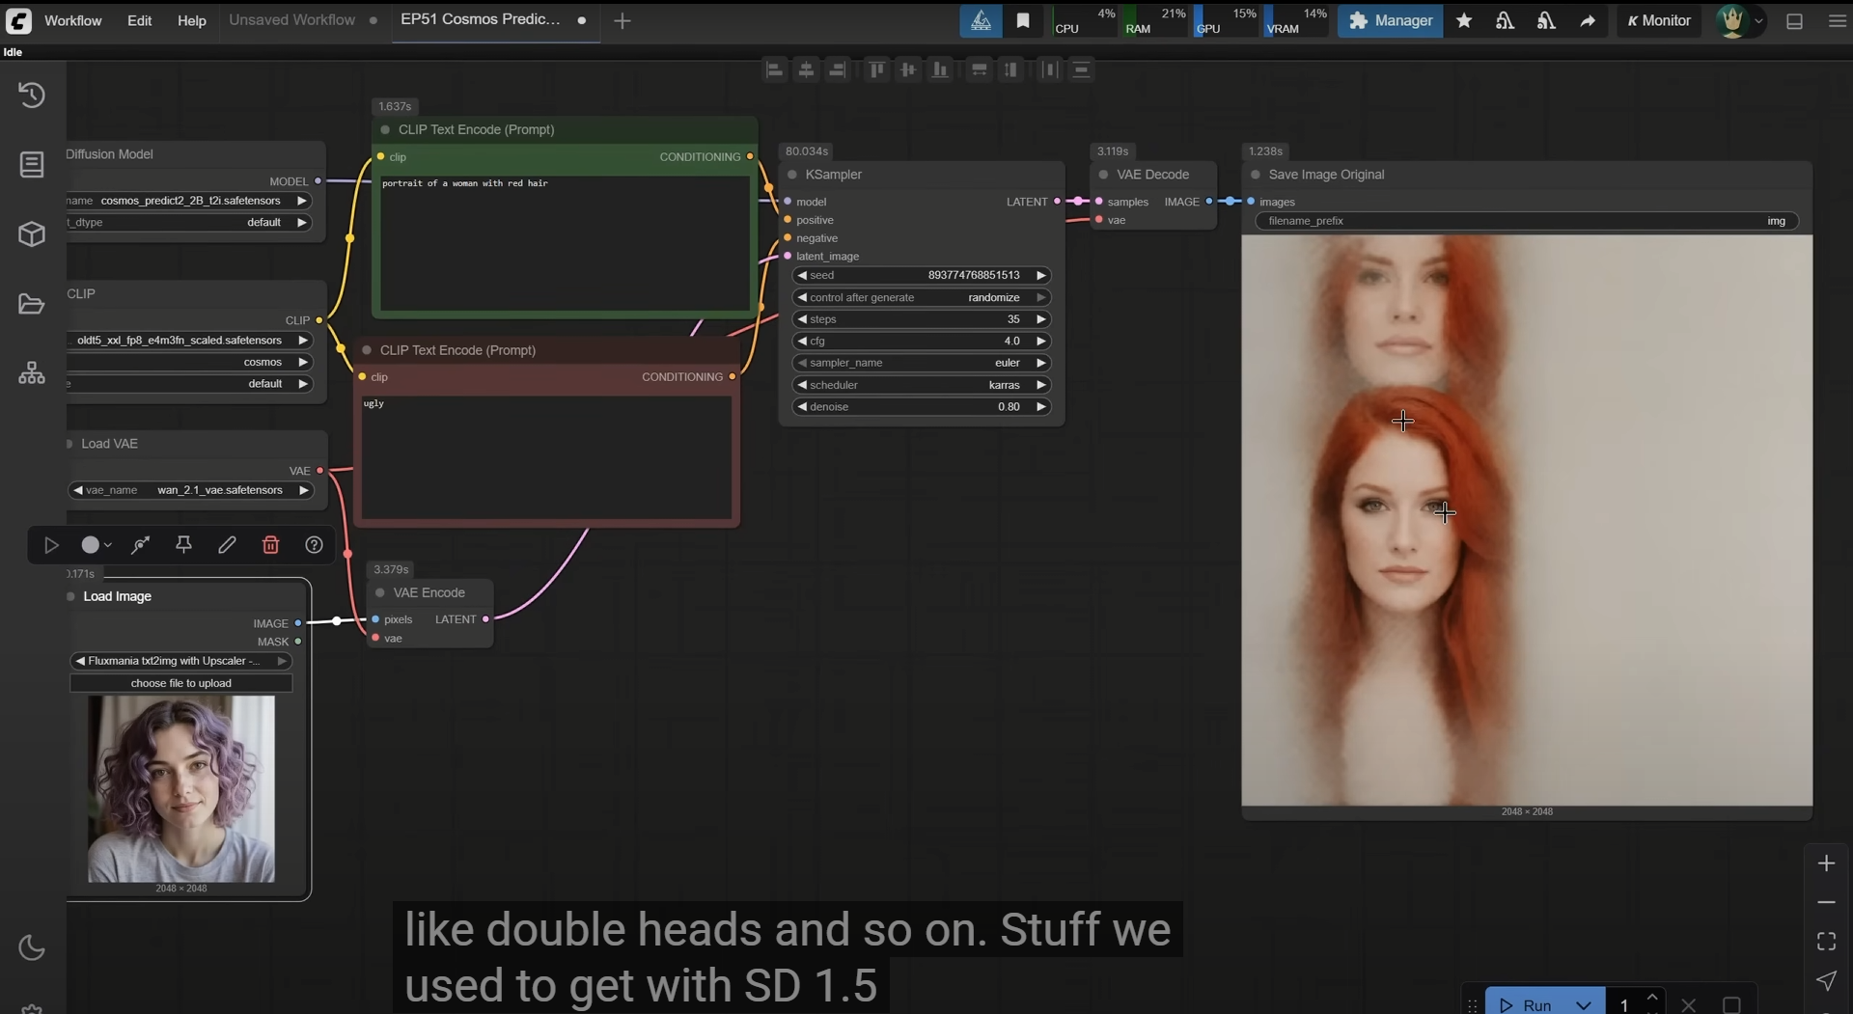Open the model library cube icon
Screen dimensions: 1853x1014
(x=32, y=234)
